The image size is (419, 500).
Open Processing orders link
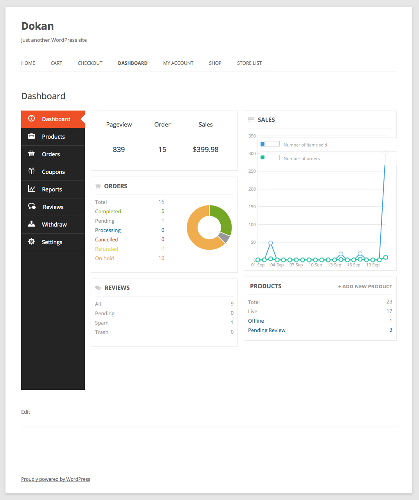(x=108, y=230)
